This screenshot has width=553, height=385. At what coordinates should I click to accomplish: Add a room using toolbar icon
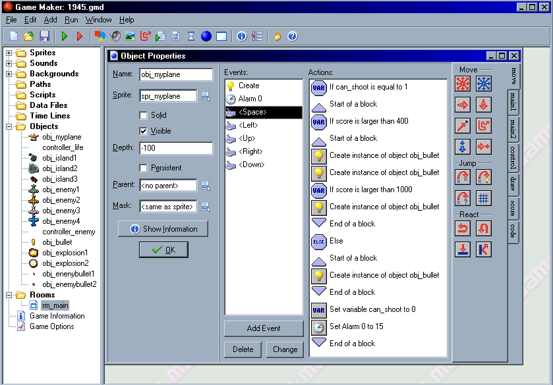coord(221,36)
